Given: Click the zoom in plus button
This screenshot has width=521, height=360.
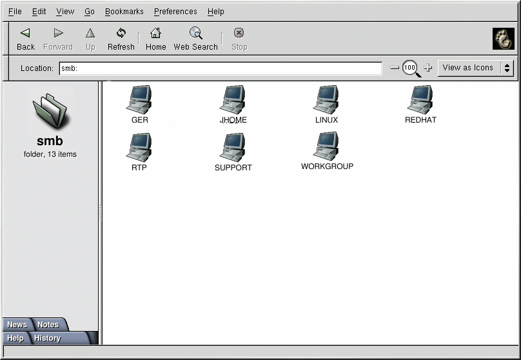Looking at the screenshot, I should click(x=428, y=68).
